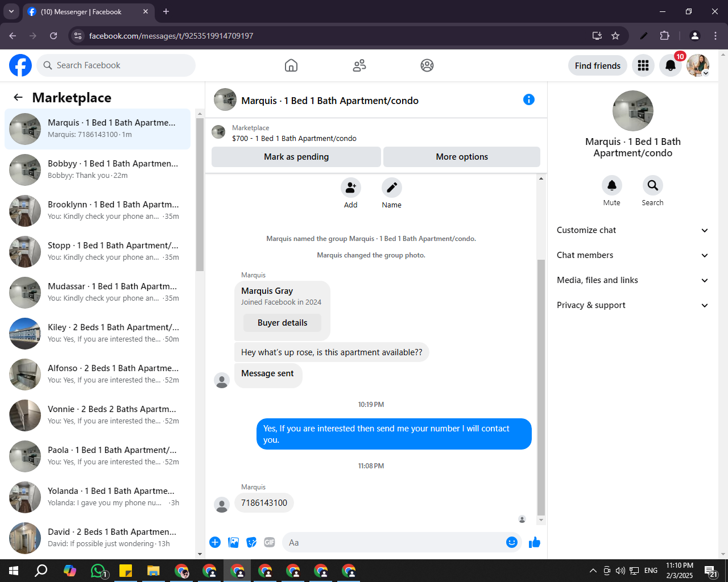Click More options button
Viewport: 728px width, 582px height.
coord(462,157)
